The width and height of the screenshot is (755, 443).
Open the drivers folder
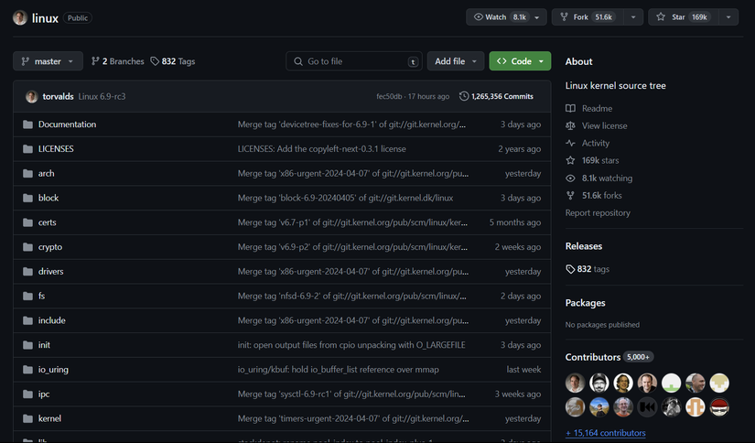(50, 272)
